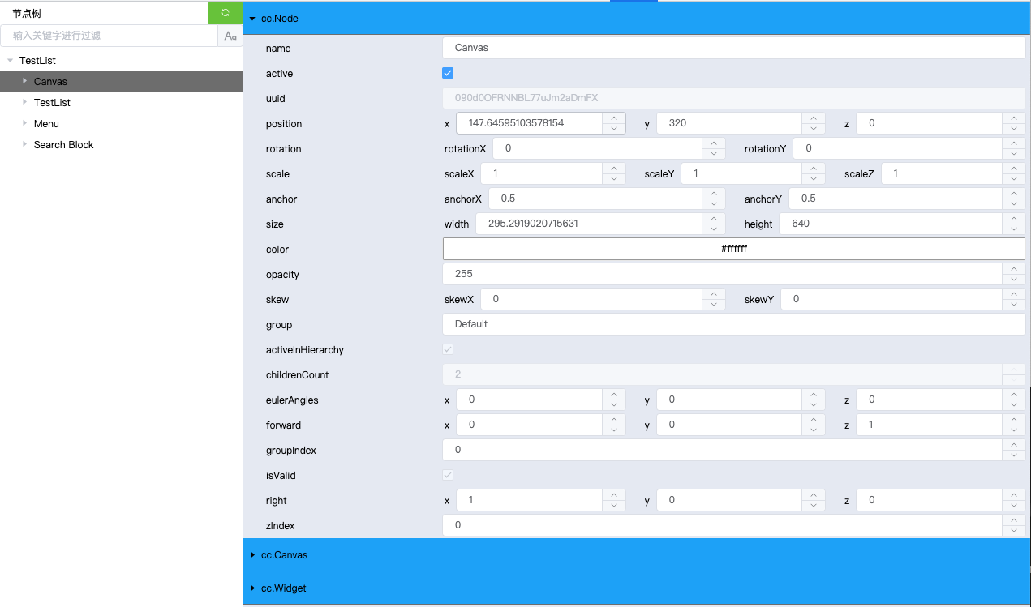This screenshot has width=1031, height=607.
Task: Increase eulerAngles z with up arrow
Action: pyautogui.click(x=1014, y=395)
